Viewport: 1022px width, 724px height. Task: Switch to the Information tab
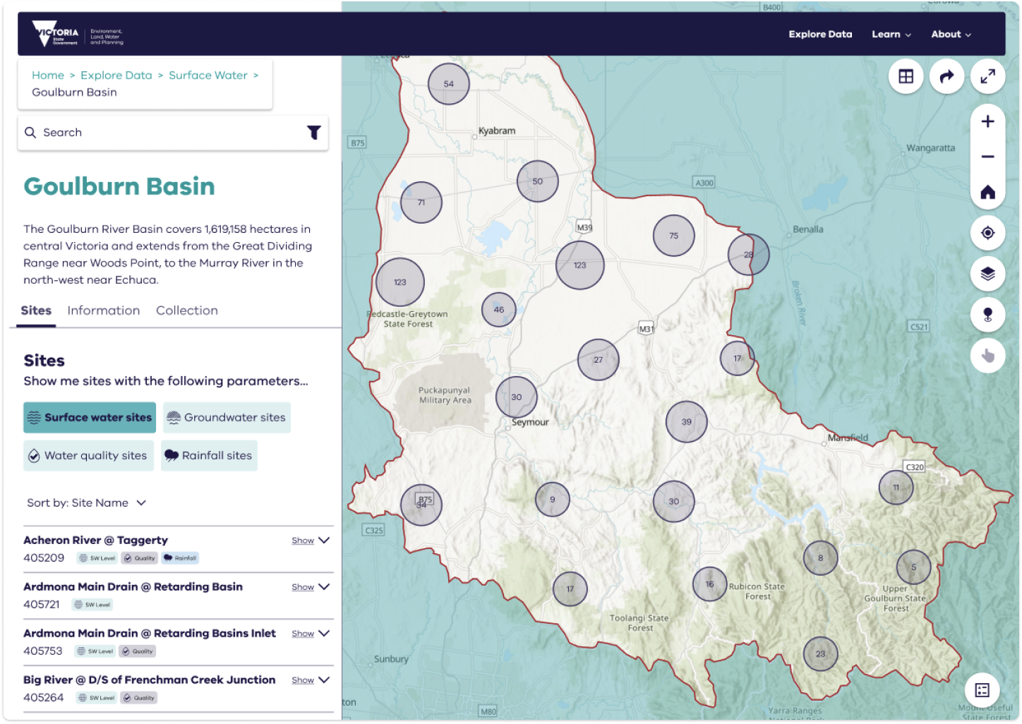tap(103, 310)
